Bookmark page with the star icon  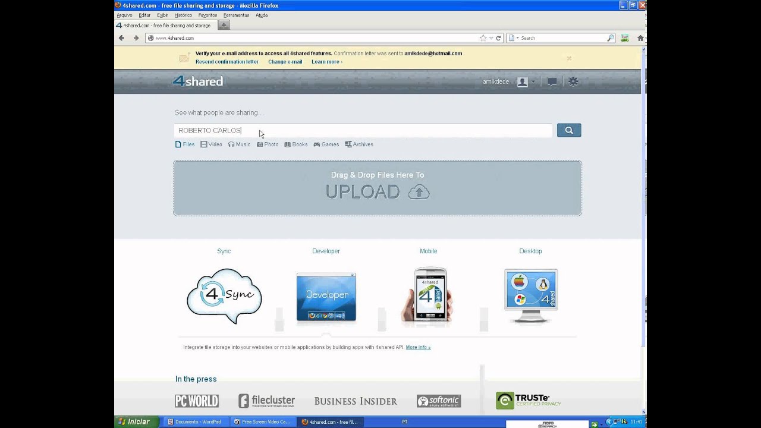click(483, 37)
